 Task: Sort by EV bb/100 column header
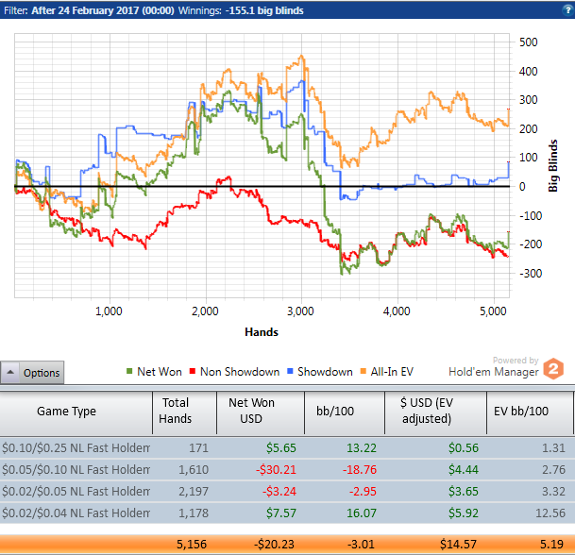click(530, 412)
